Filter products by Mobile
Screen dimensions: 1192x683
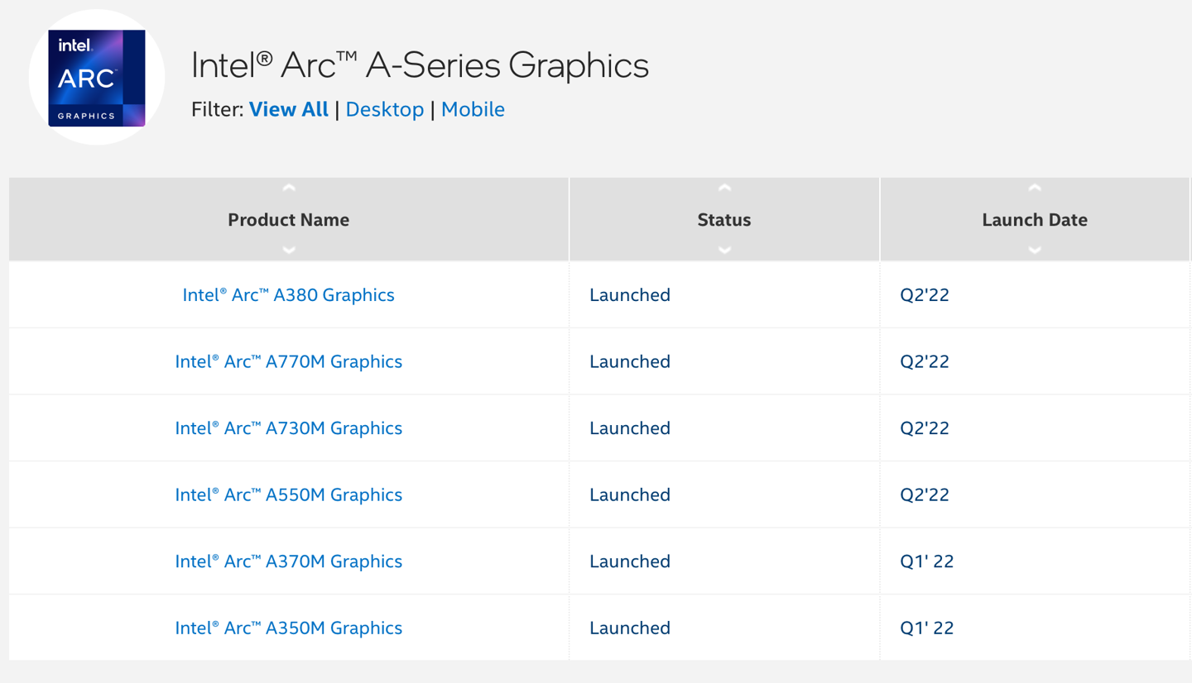pyautogui.click(x=473, y=109)
